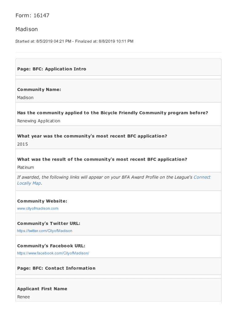The image size is (237, 315).
Task: Click the "Form: 16147" heading
Action: click(32, 15)
